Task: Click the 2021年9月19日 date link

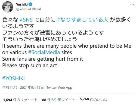Action: (32, 88)
